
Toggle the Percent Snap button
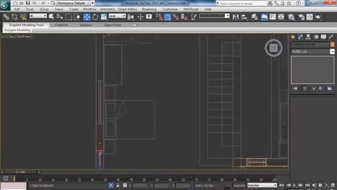click(176, 17)
